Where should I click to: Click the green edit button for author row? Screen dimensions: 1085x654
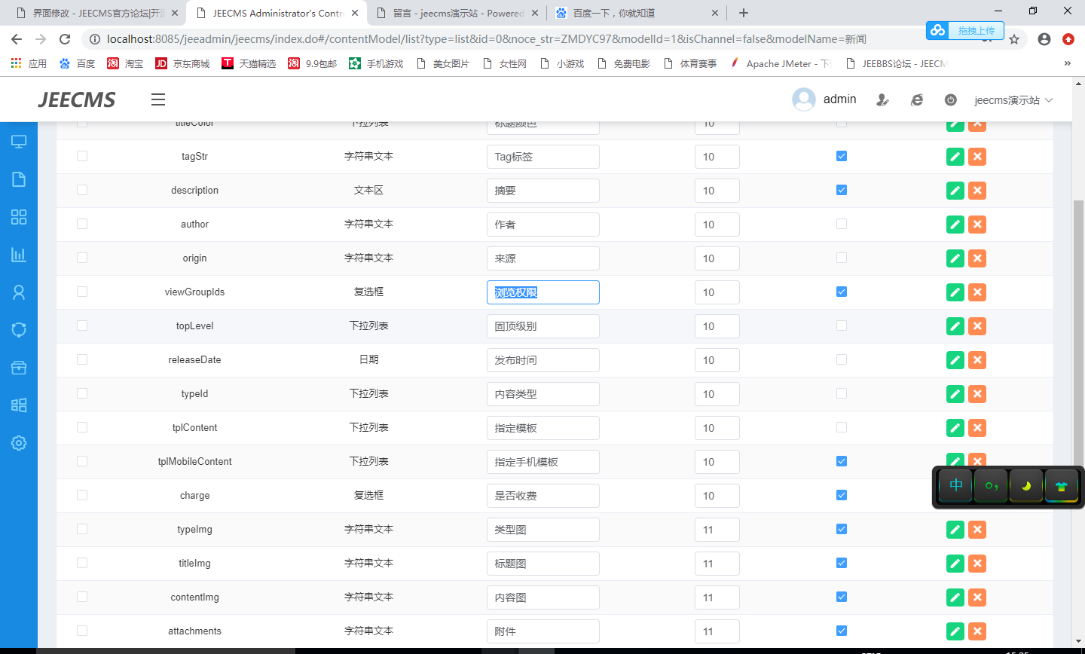pyautogui.click(x=955, y=225)
